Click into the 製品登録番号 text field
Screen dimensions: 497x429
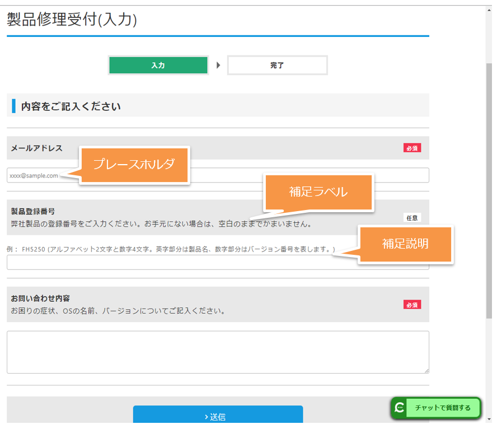click(168, 263)
